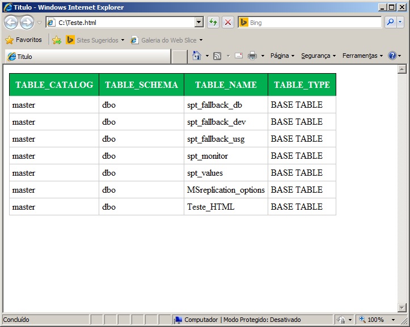Click the Concluído status bar text

coord(16,320)
